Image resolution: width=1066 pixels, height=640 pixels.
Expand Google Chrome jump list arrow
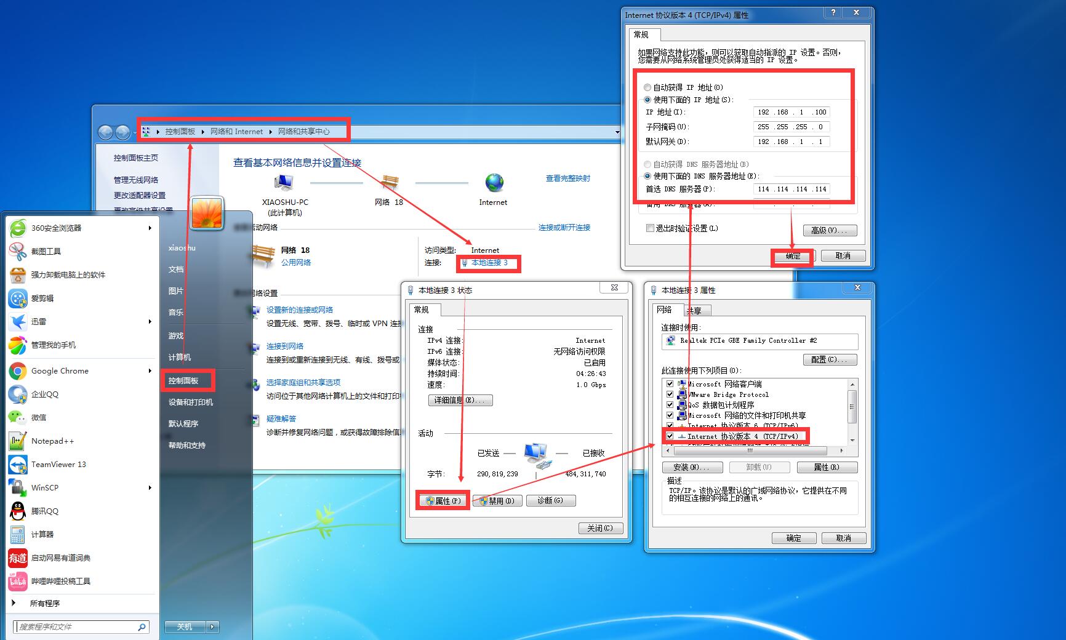click(x=150, y=370)
